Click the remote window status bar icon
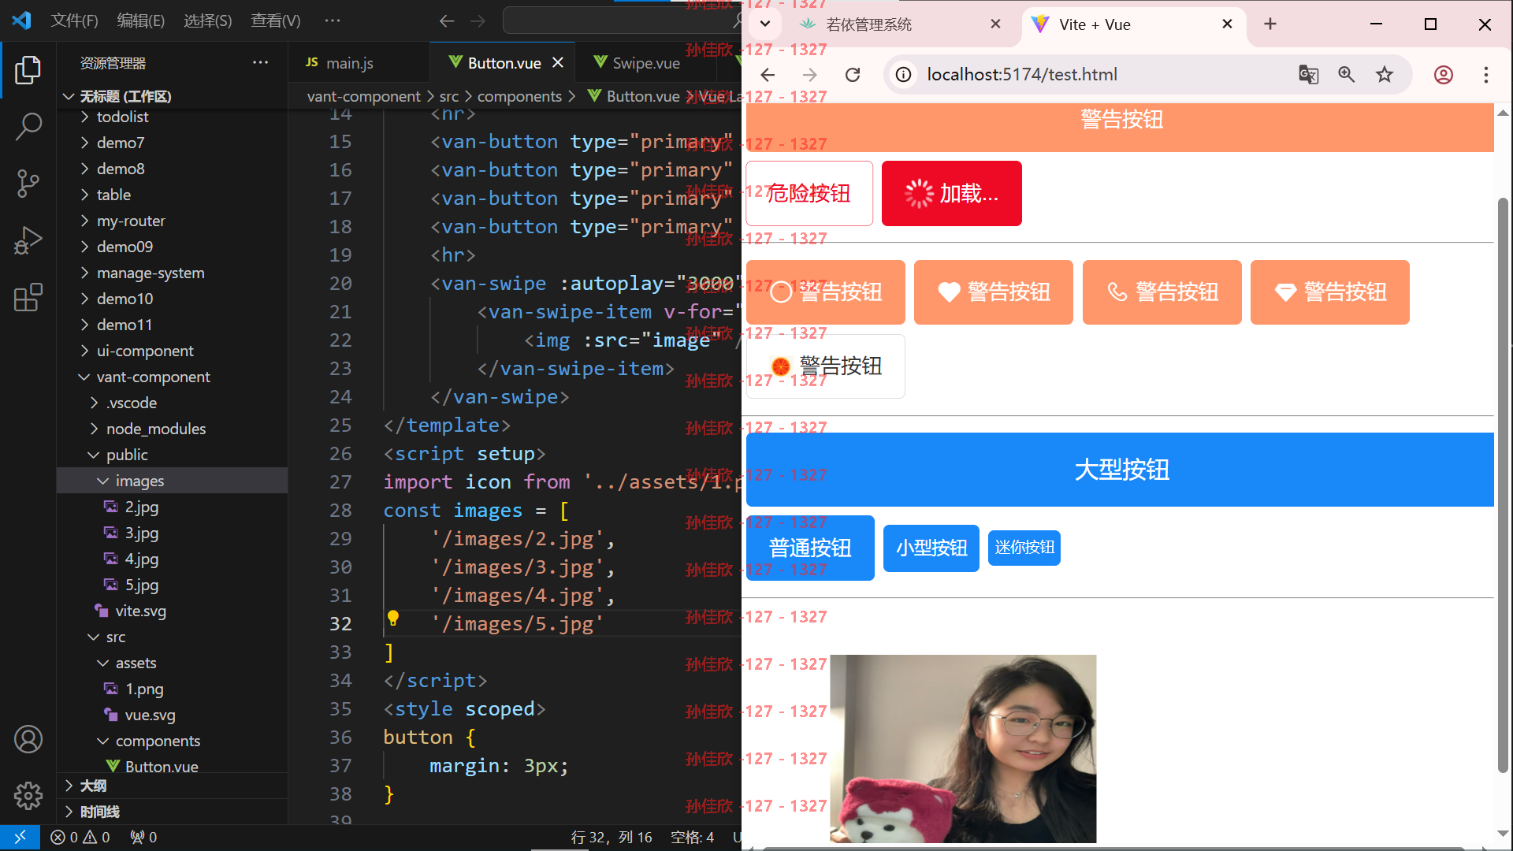The width and height of the screenshot is (1513, 851). (20, 837)
